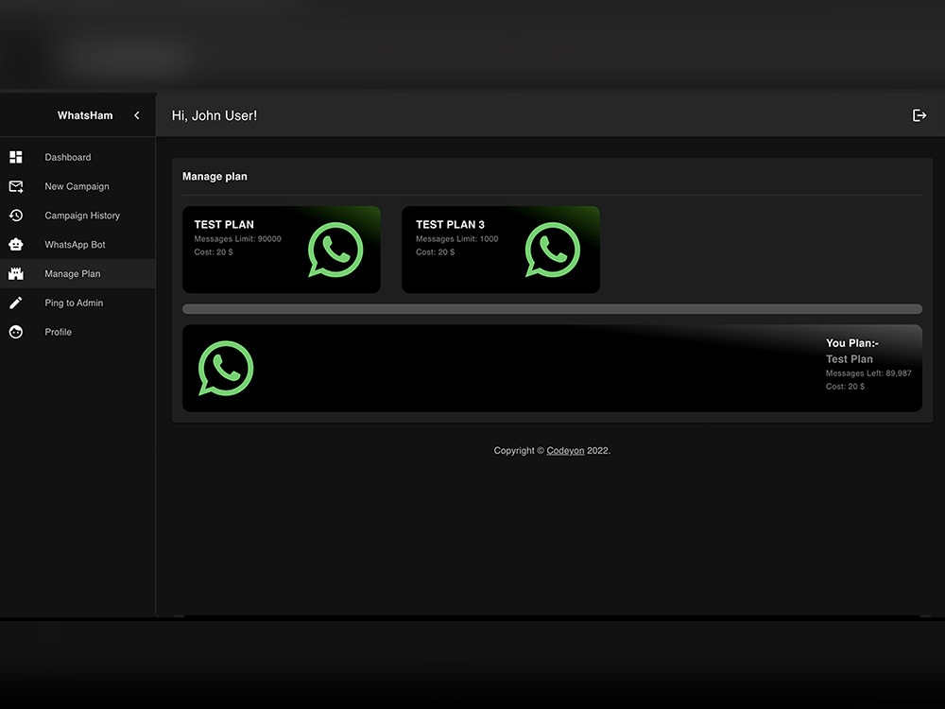
Task: Select the TEST PLAN 3 card
Action: [501, 250]
